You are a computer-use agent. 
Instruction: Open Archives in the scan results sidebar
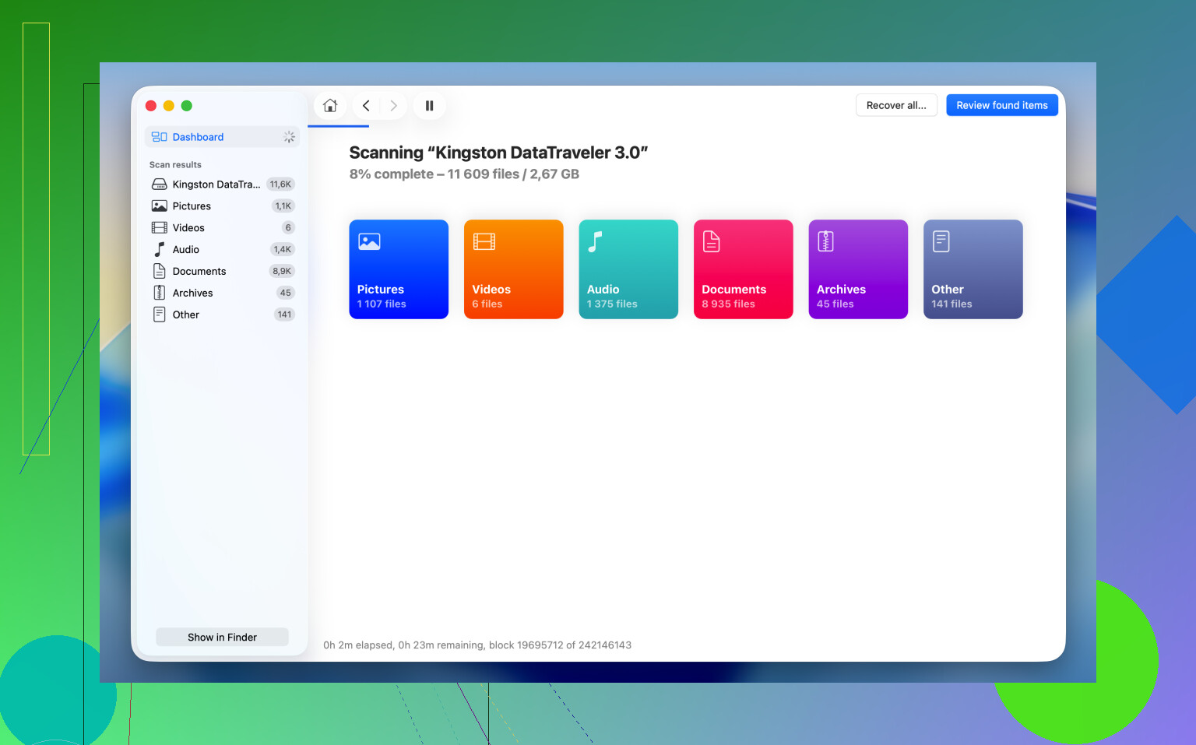(x=223, y=293)
